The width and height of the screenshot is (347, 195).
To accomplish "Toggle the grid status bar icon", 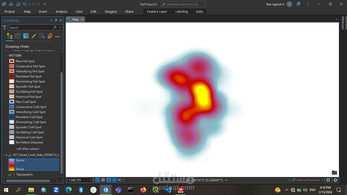I will pos(103,180).
